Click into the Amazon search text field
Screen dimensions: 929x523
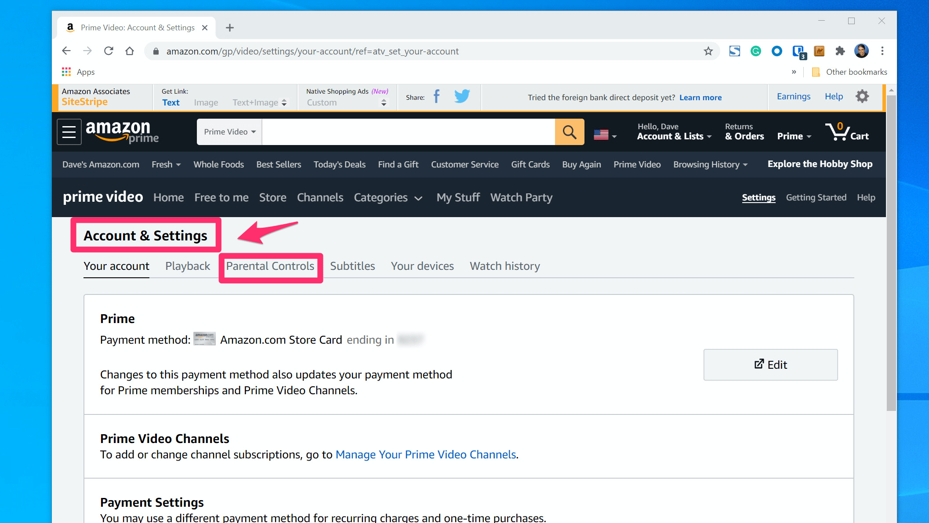408,132
